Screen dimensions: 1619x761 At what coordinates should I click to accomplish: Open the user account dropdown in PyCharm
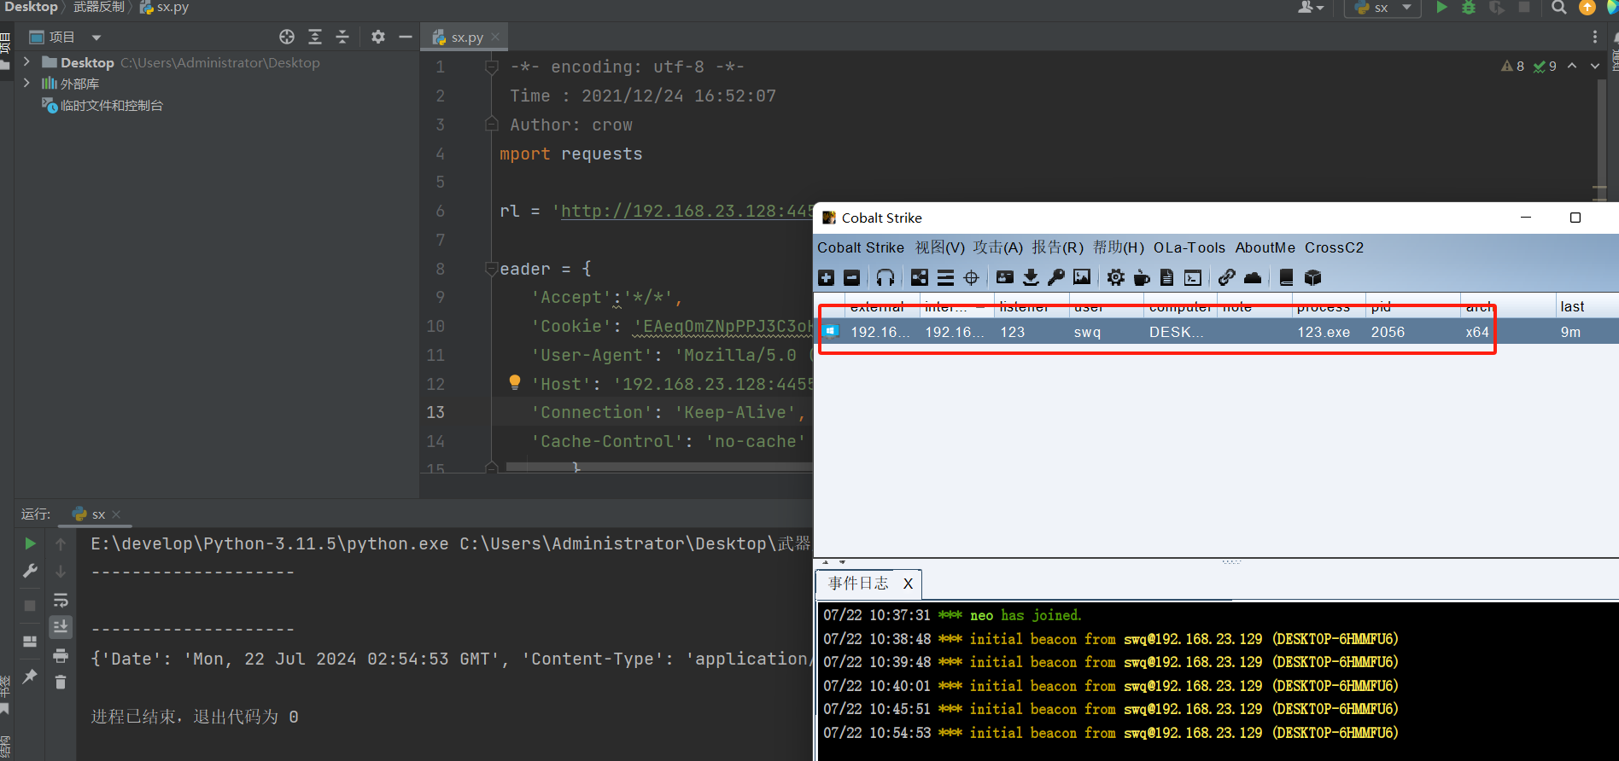(x=1311, y=8)
